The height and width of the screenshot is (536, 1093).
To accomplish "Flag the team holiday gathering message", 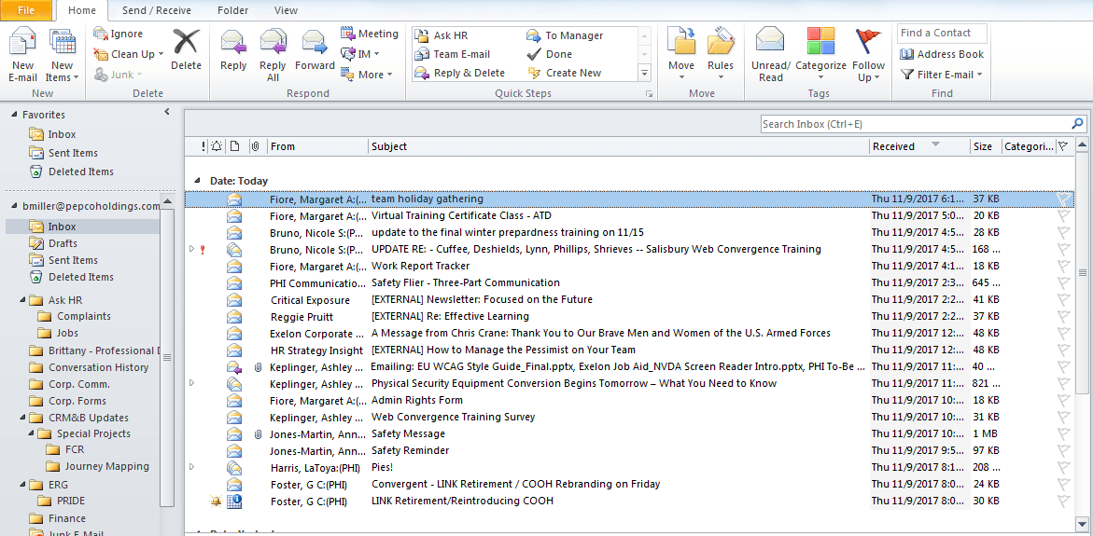I will (x=1063, y=199).
